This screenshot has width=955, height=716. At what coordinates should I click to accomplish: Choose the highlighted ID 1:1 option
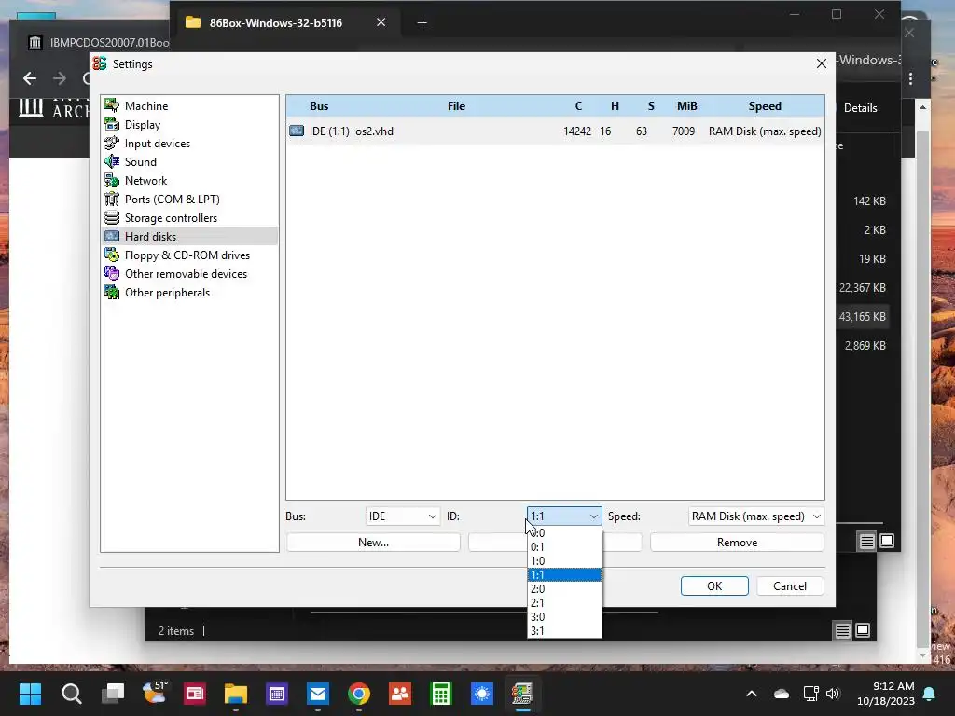click(564, 574)
